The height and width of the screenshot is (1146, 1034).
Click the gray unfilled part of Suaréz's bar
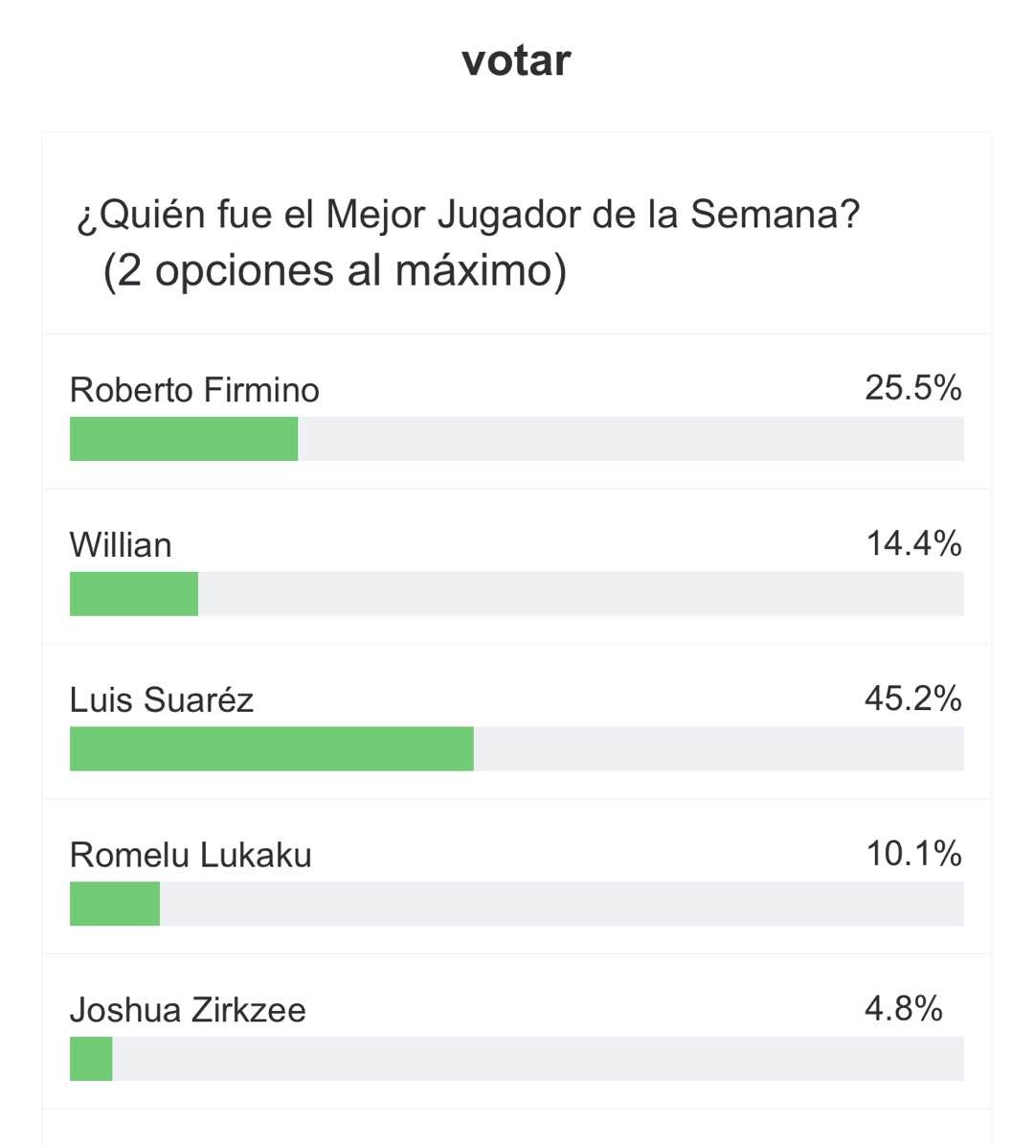718,749
